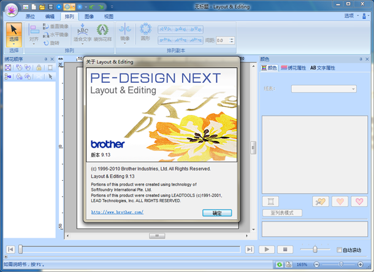
Task: Open the 原位 ribbon tab
Action: pos(30,16)
